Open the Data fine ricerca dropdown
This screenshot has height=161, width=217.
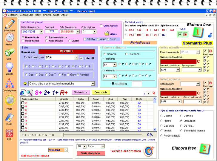click(x=78, y=32)
